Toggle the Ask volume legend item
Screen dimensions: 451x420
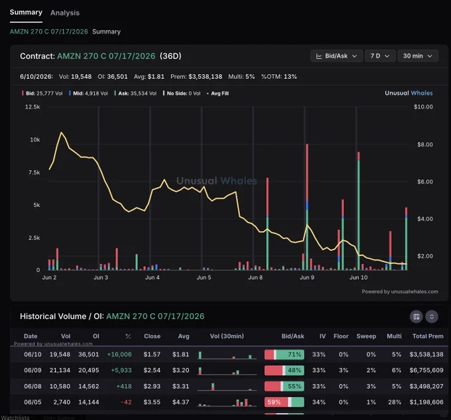(135, 93)
